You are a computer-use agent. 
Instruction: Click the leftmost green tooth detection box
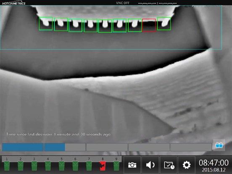(46, 24)
